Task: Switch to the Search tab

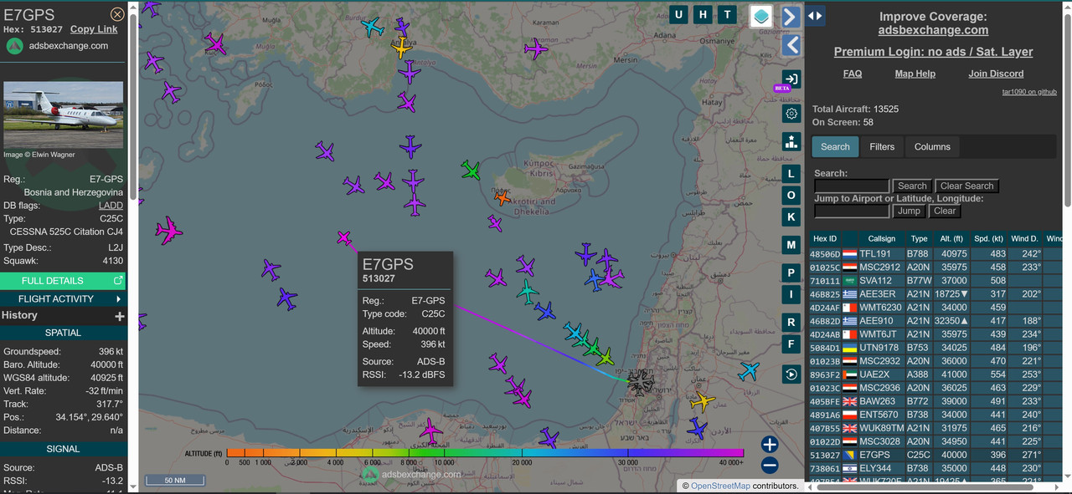Action: (x=835, y=146)
